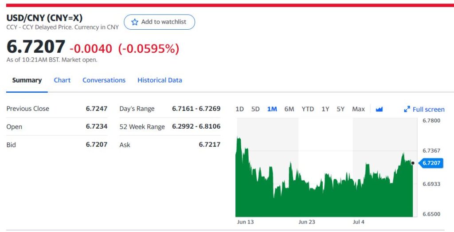The image size is (454, 232).
Task: Select the 1Y chart range
Action: (325, 109)
